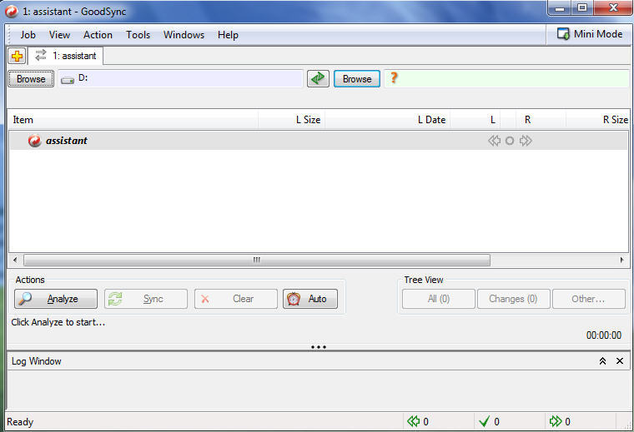Click the R Size column header
The height and width of the screenshot is (432, 634).
pos(597,120)
